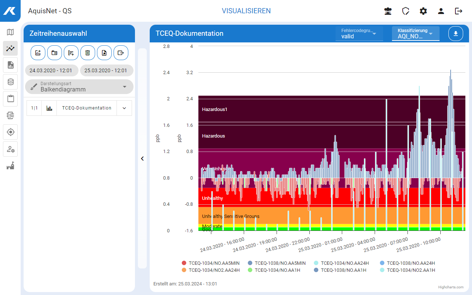Expand the TCEQ-Dokumentation row chevron
The image size is (472, 295).
coord(124,108)
